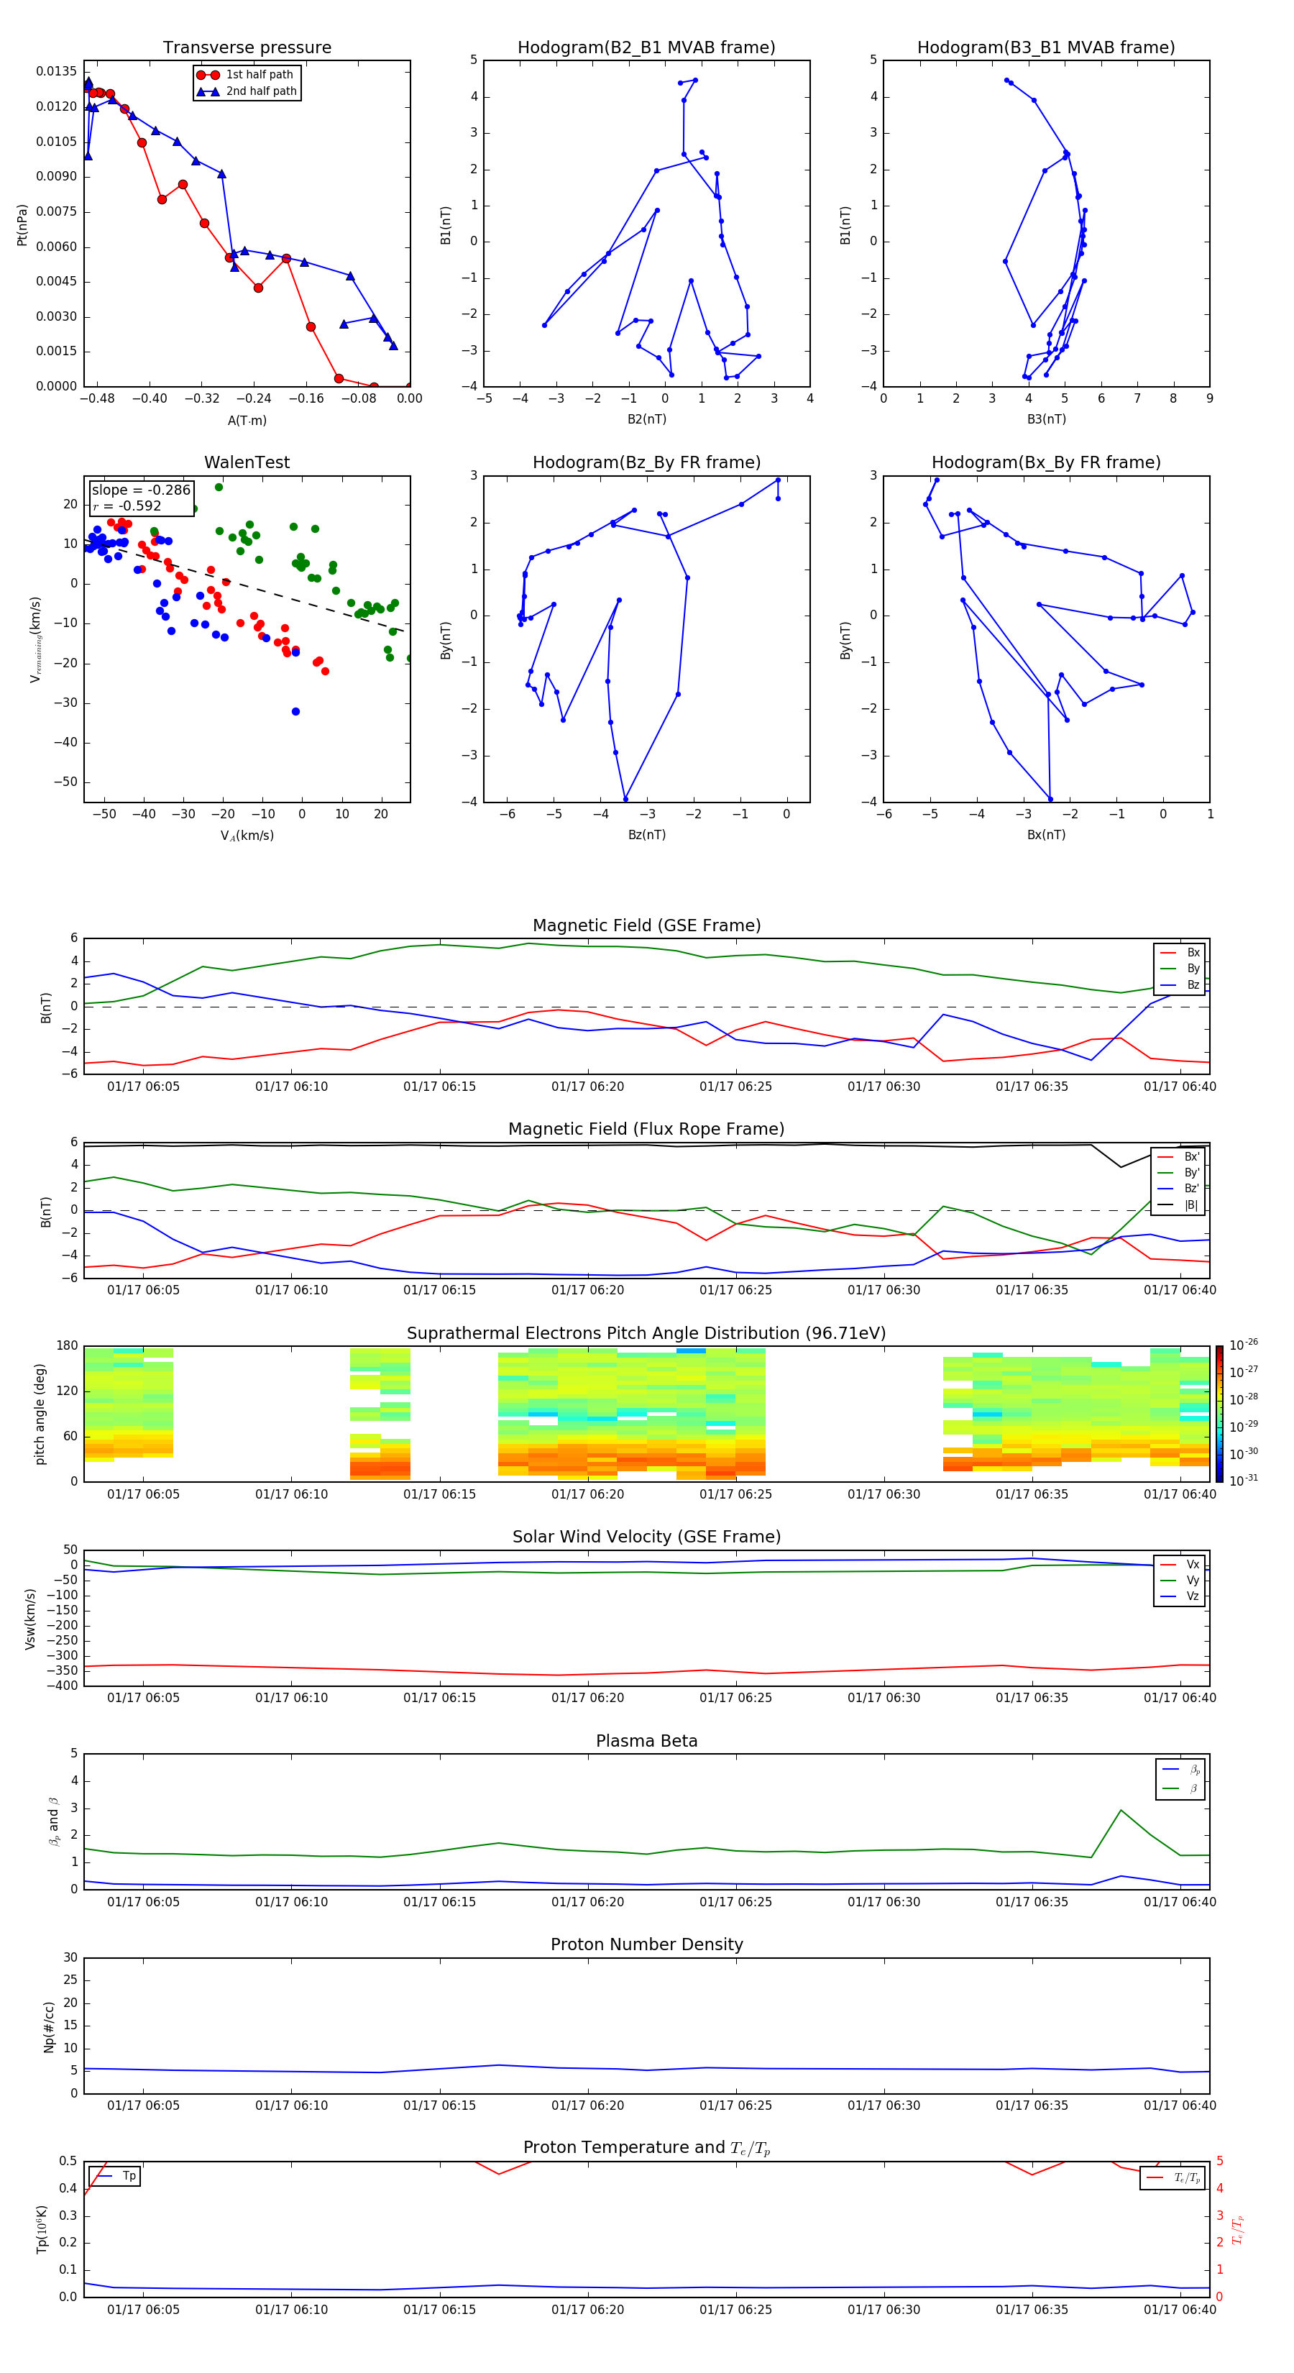Screen dimensions: 1294x2373
Task: Click the "Proton Number Density" title
Action: pyautogui.click(x=646, y=1944)
